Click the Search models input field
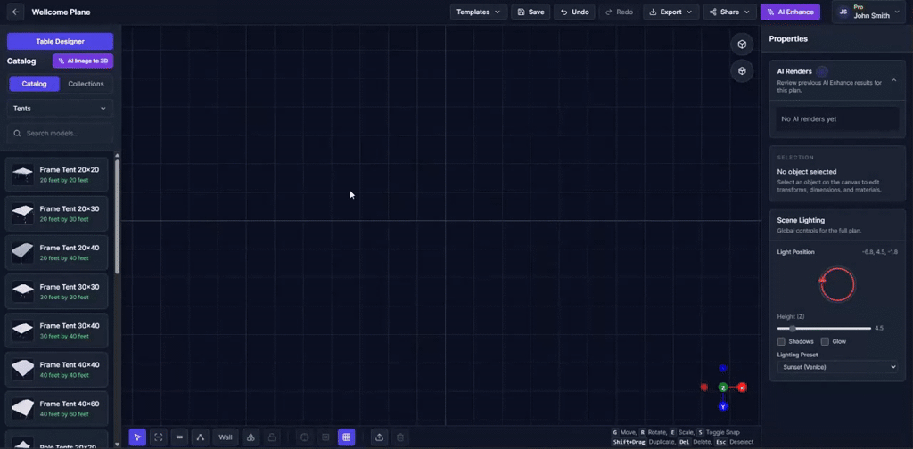Image resolution: width=913 pixels, height=449 pixels. tap(60, 134)
